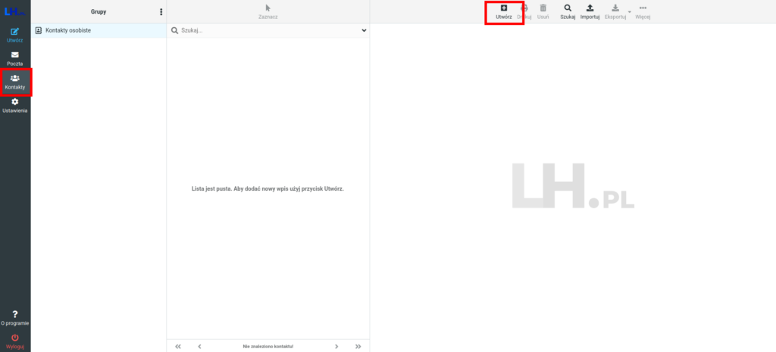Viewport: 776px width, 352px height.
Task: Focus the Szukaj contact search field
Action: [265, 31]
